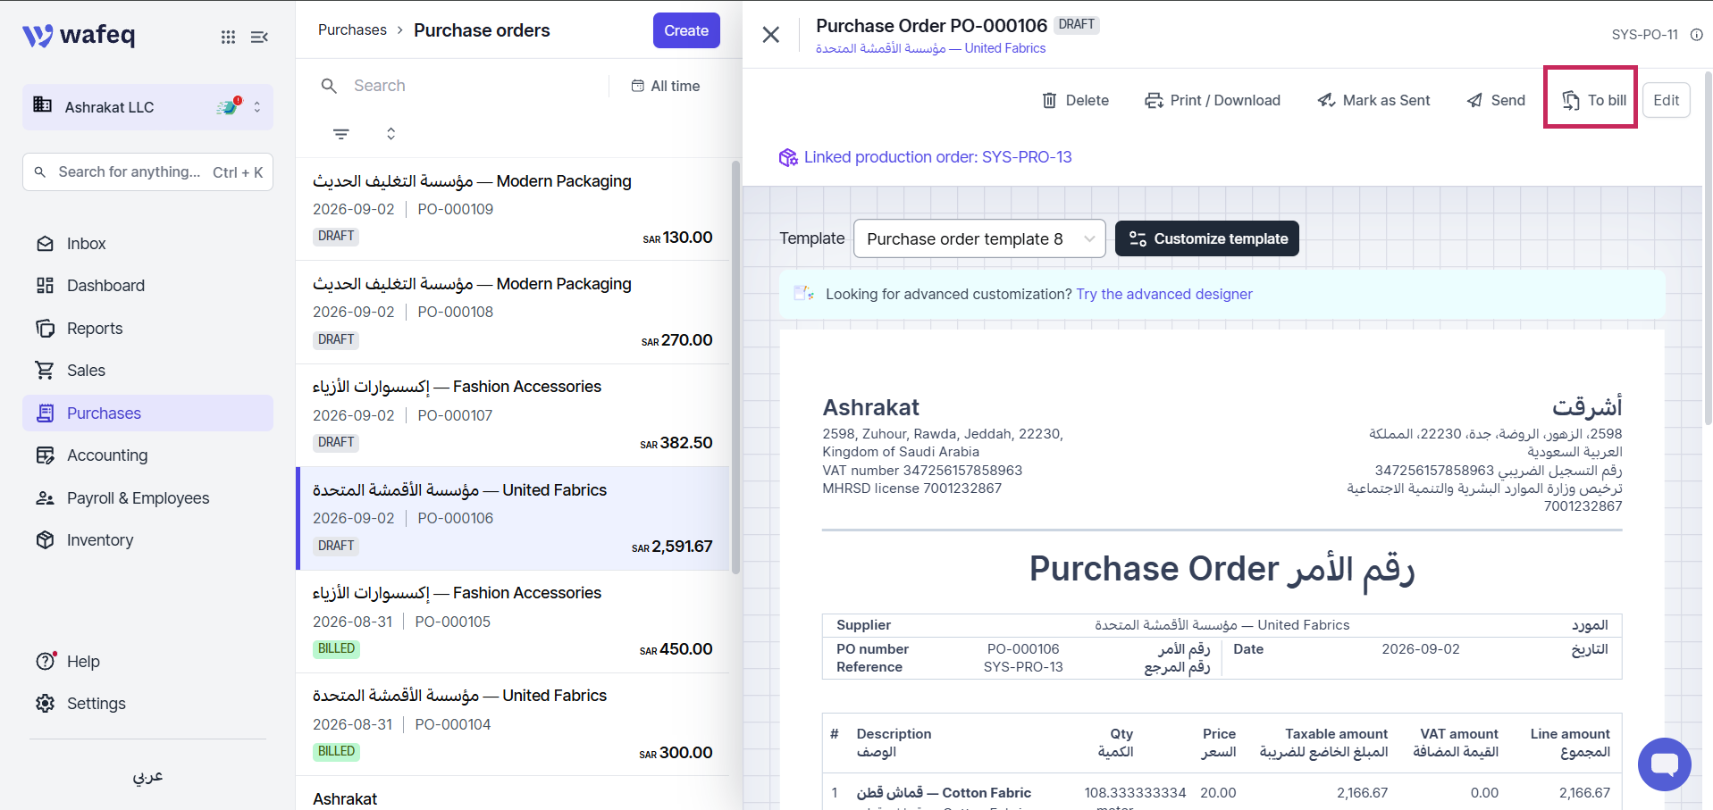Click the sort order arrows icon
Image resolution: width=1713 pixels, height=810 pixels.
[390, 134]
